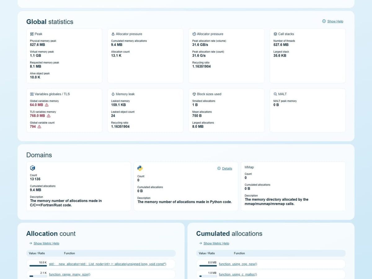372x279 pixels.
Task: Click the scale icon beside Block sizes used
Action: [x=194, y=94]
